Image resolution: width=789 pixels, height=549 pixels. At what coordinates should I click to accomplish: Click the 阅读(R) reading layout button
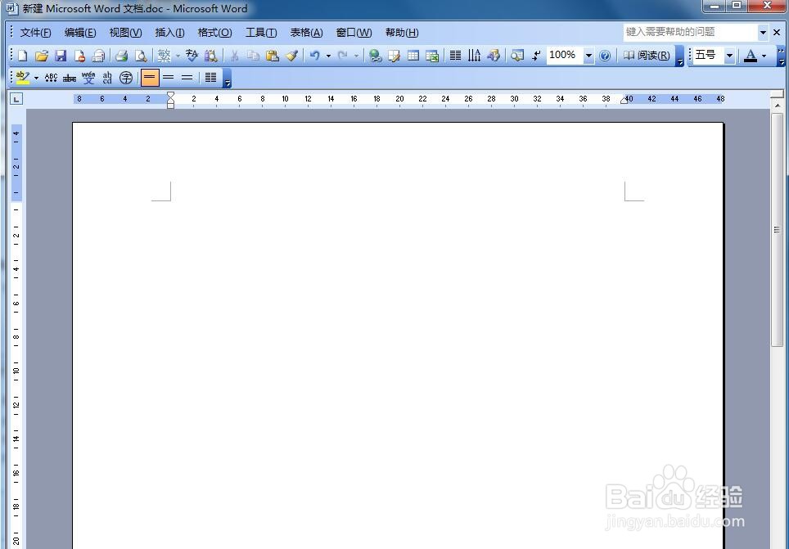[647, 56]
